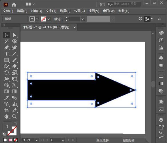Open the Stroke panel lines icon
The width and height of the screenshot is (167, 143).
pos(161,76)
